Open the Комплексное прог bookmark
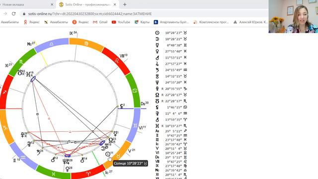The height and width of the screenshot is (179, 318). point(211,22)
